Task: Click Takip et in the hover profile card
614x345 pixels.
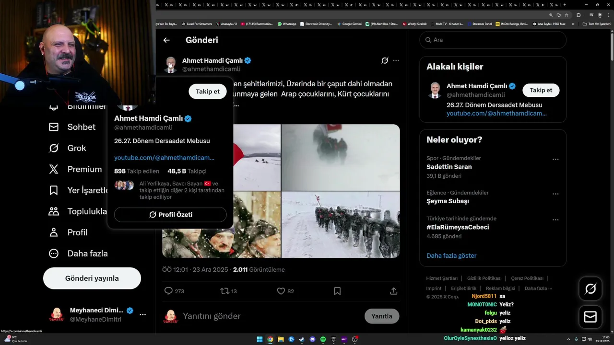Action: click(208, 92)
